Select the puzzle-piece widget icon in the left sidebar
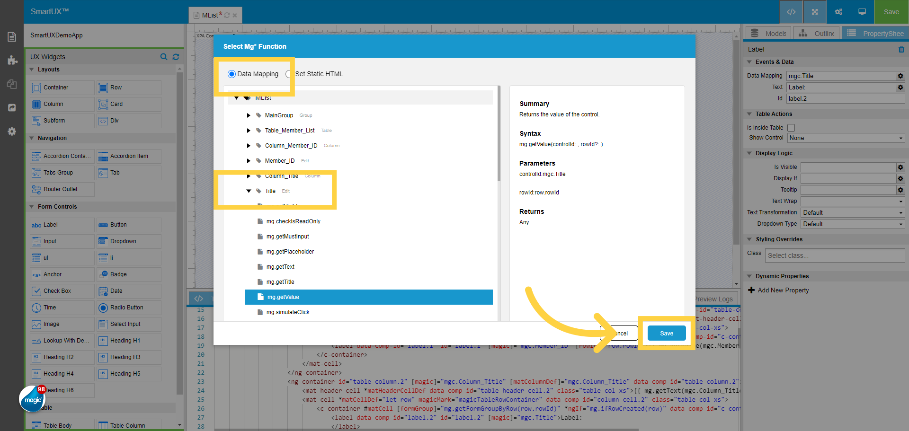Screen dimensions: 909x431 click(x=12, y=60)
